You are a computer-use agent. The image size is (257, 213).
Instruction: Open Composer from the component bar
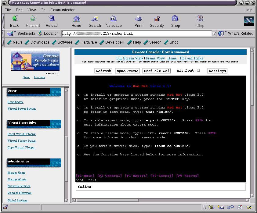249,207
